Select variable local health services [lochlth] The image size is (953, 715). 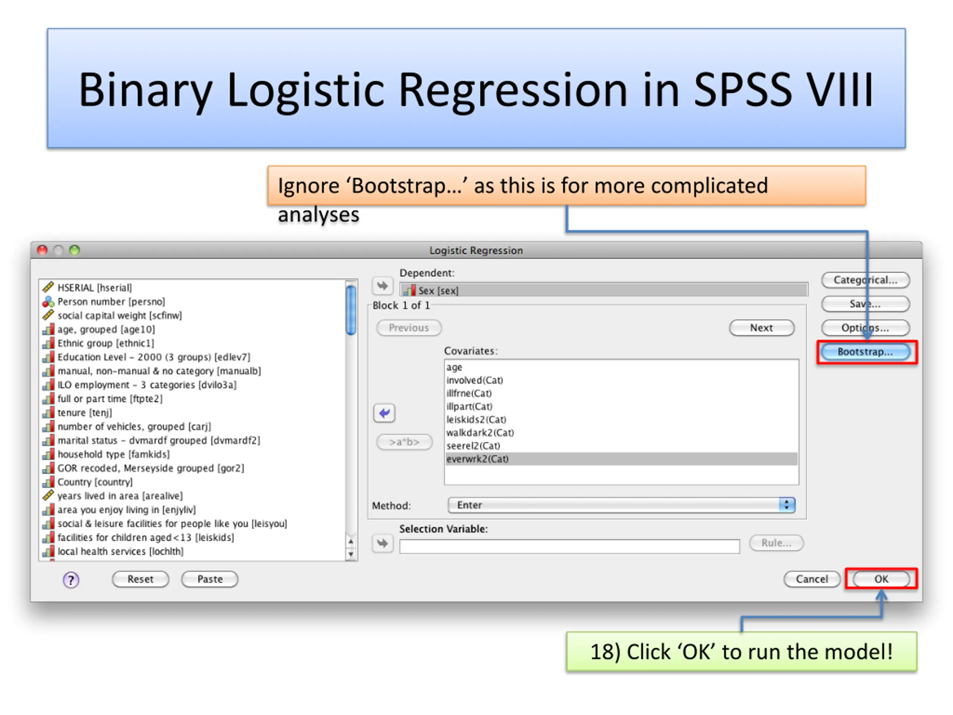pyautogui.click(x=192, y=551)
